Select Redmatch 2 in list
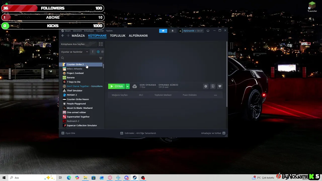 81,121
